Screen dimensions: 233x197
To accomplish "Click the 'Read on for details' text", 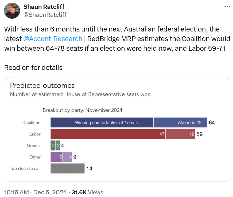I will click(x=33, y=68).
